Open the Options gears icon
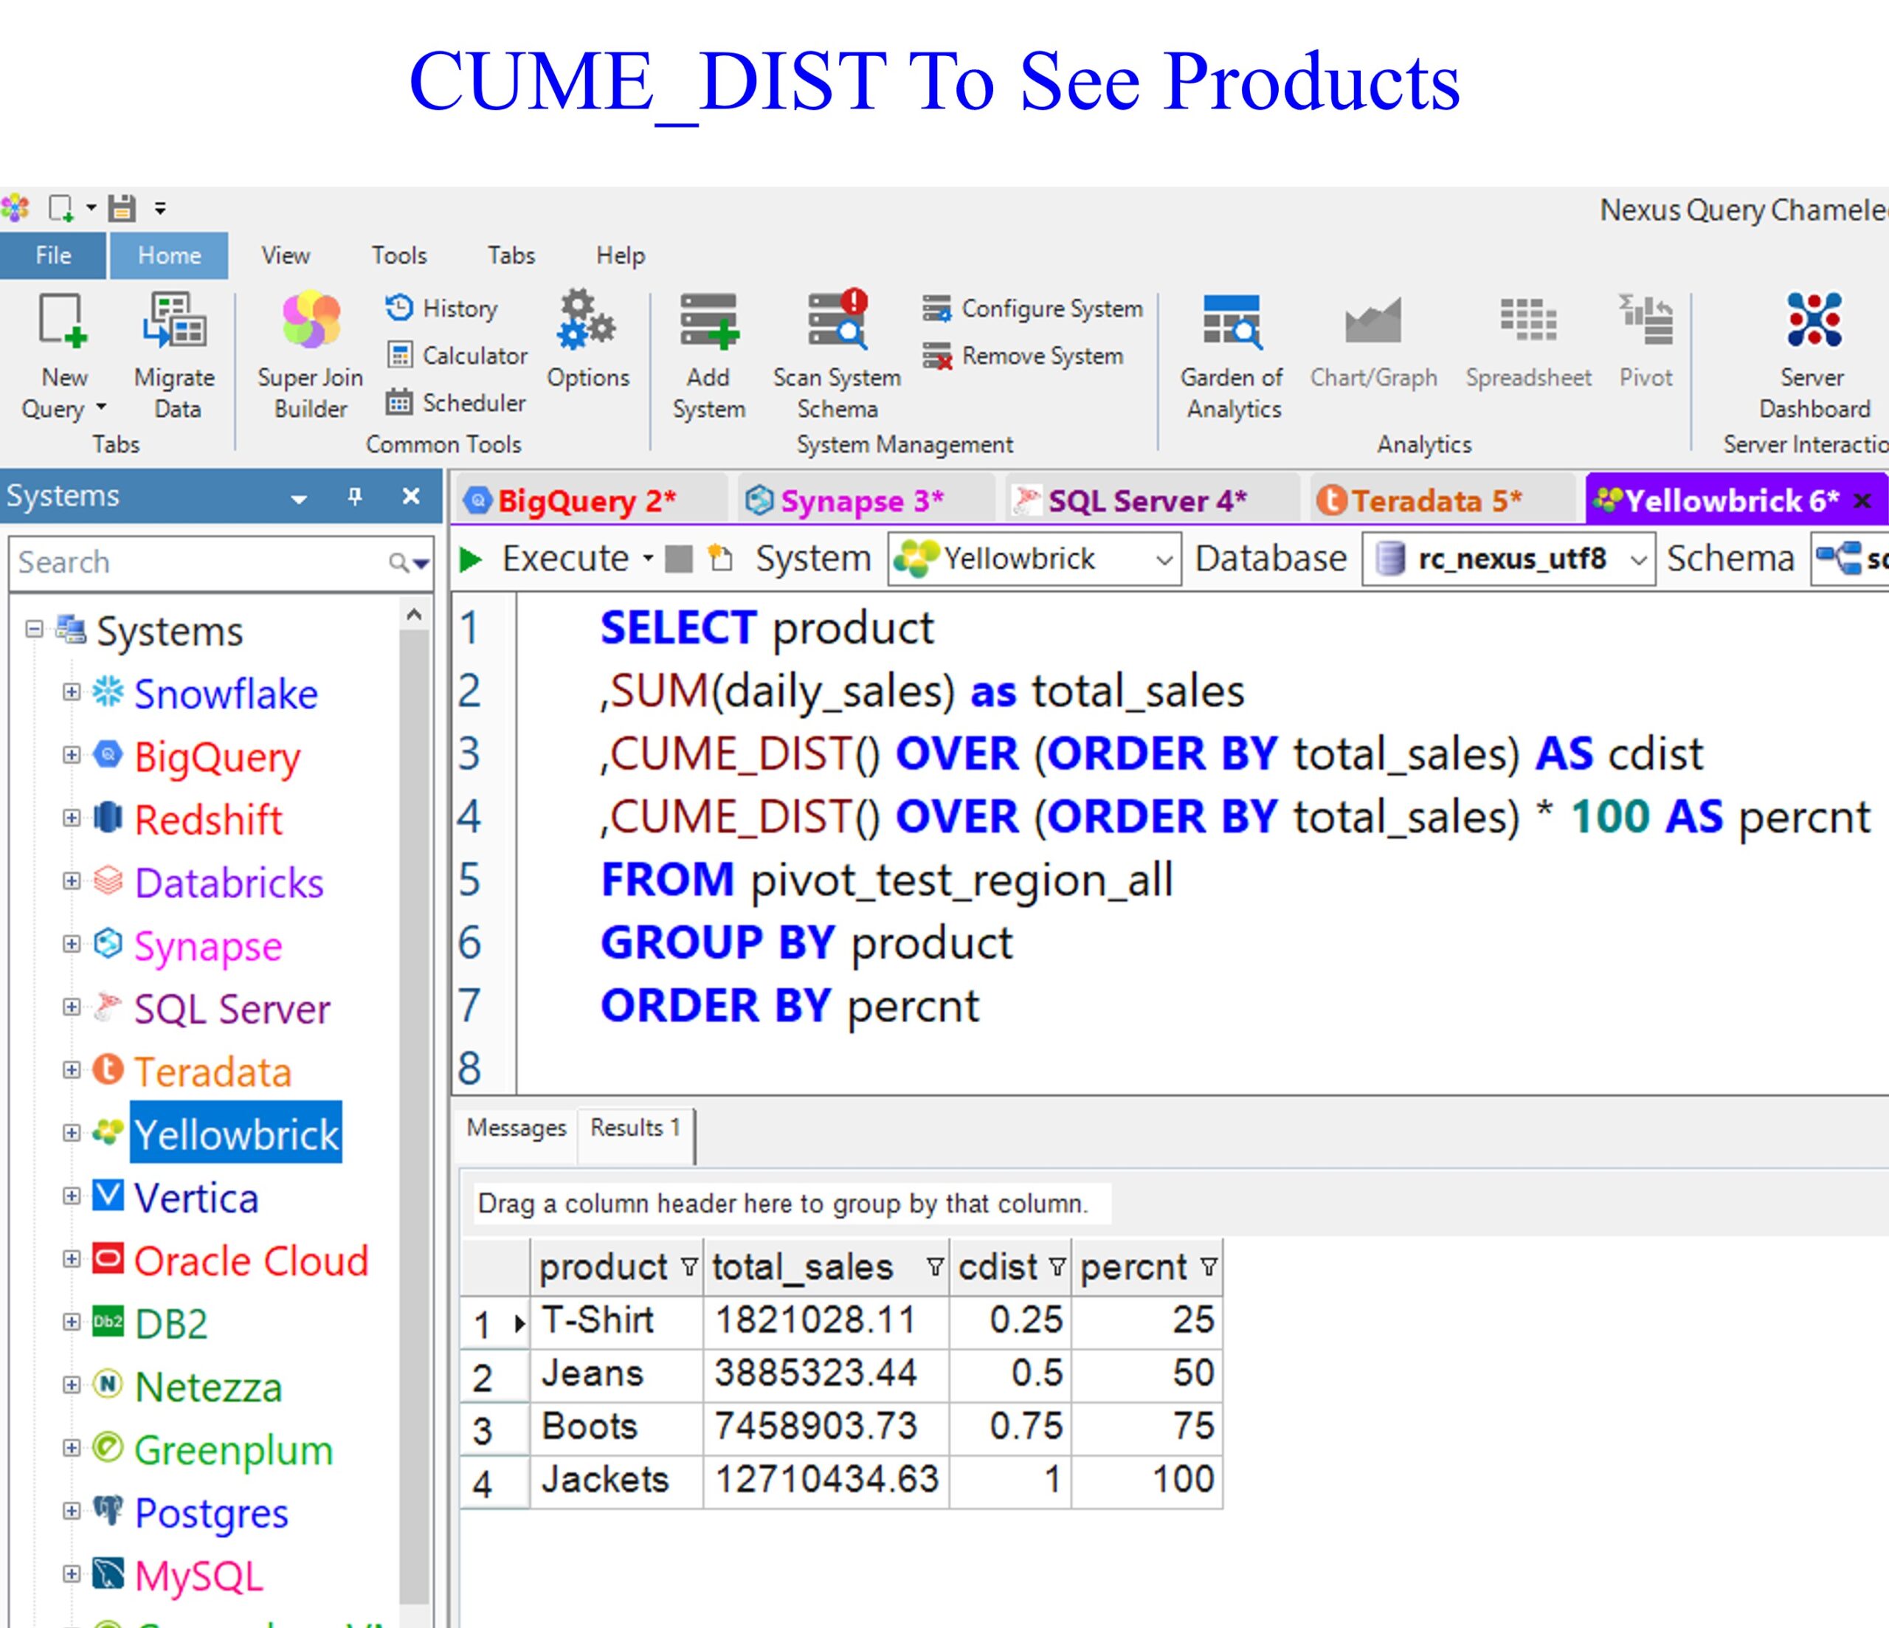The width and height of the screenshot is (1889, 1628). (x=587, y=322)
